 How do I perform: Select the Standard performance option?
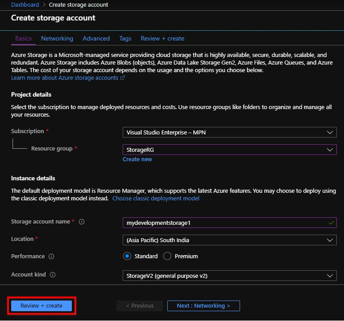(x=127, y=256)
